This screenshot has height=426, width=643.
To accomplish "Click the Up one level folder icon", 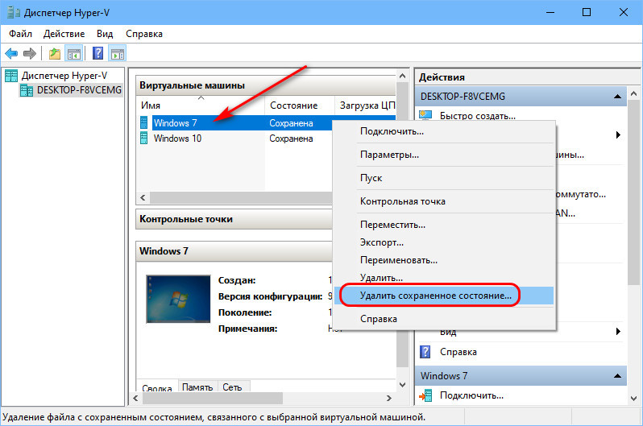I will coord(54,54).
